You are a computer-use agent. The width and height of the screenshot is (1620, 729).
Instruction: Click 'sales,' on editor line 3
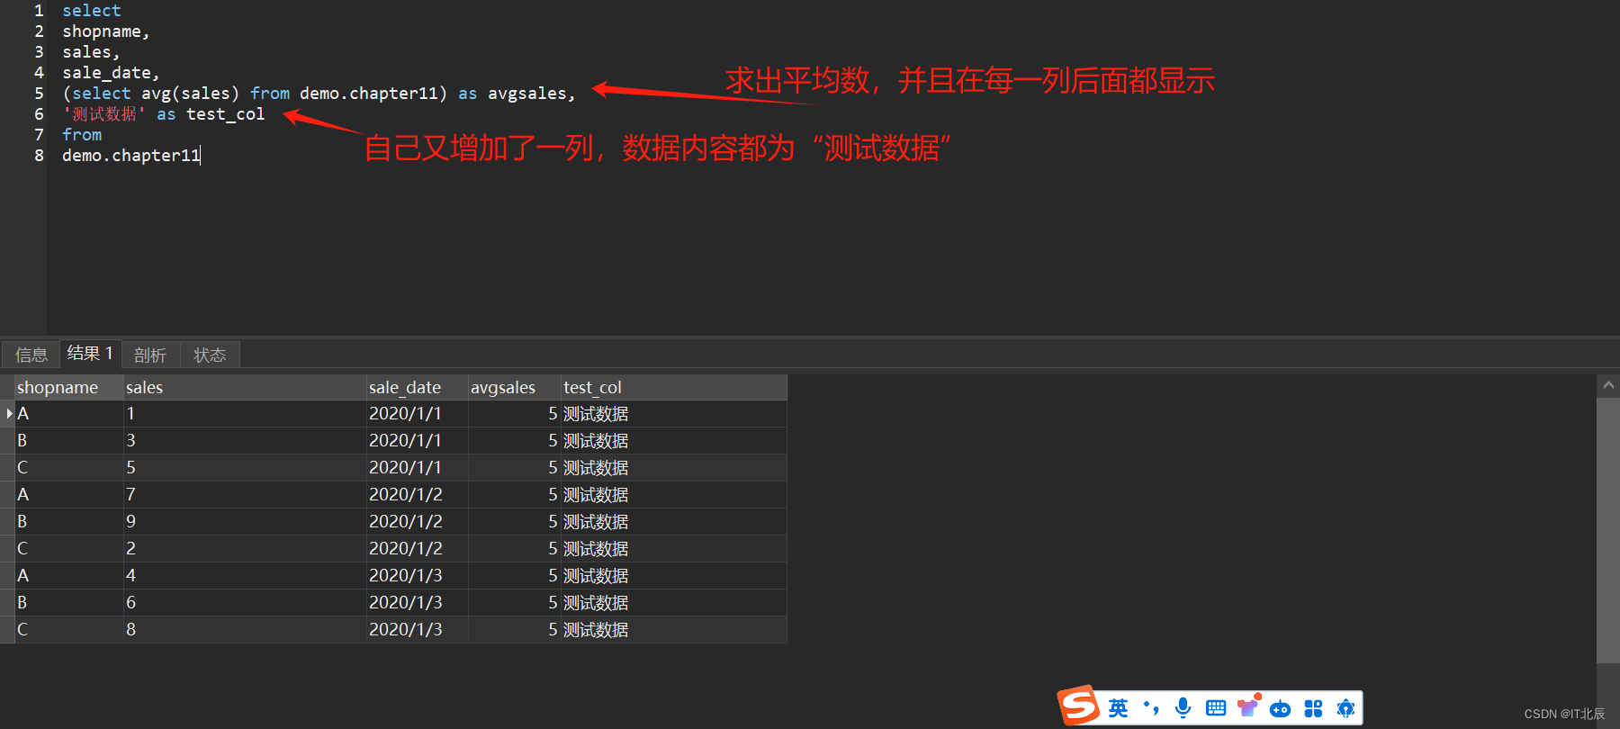[91, 52]
